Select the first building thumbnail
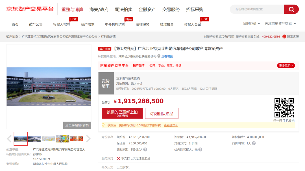305x171 pixels. (21, 139)
